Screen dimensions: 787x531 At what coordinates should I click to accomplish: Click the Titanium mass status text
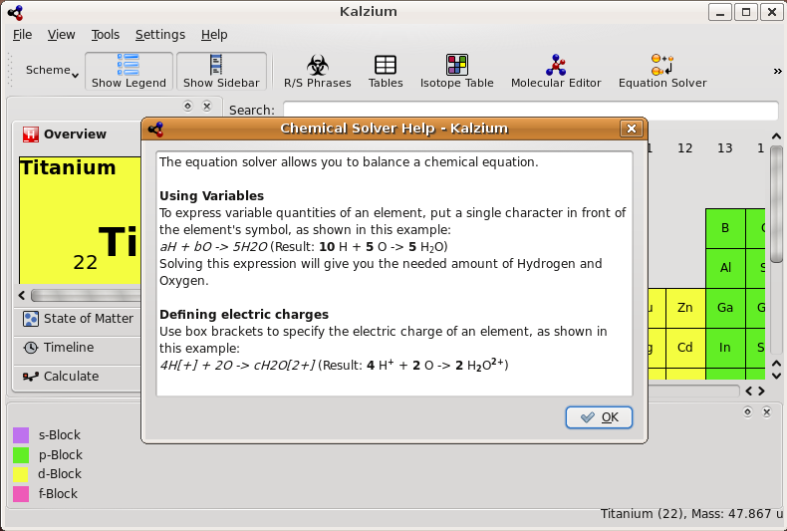click(691, 514)
